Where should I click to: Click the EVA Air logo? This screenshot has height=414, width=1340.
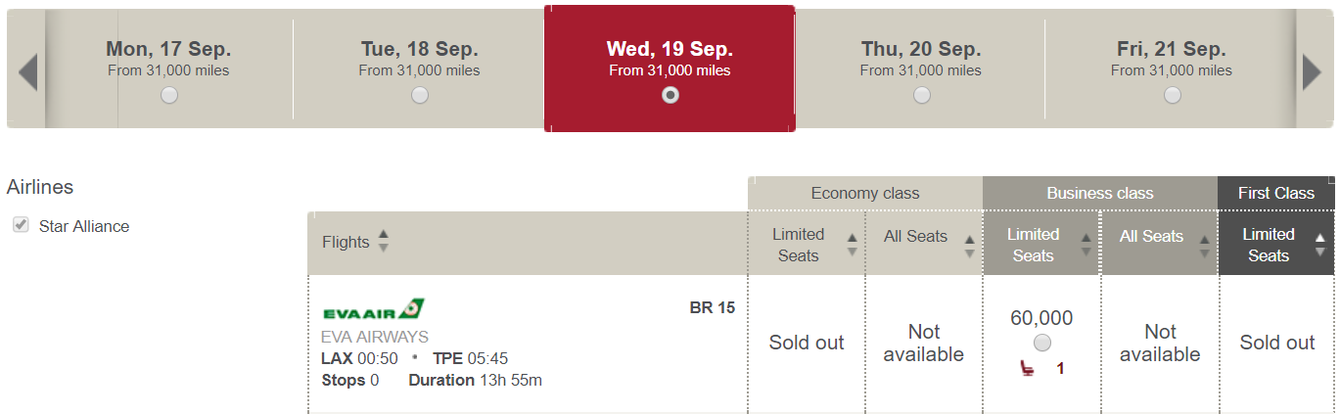pos(373,309)
